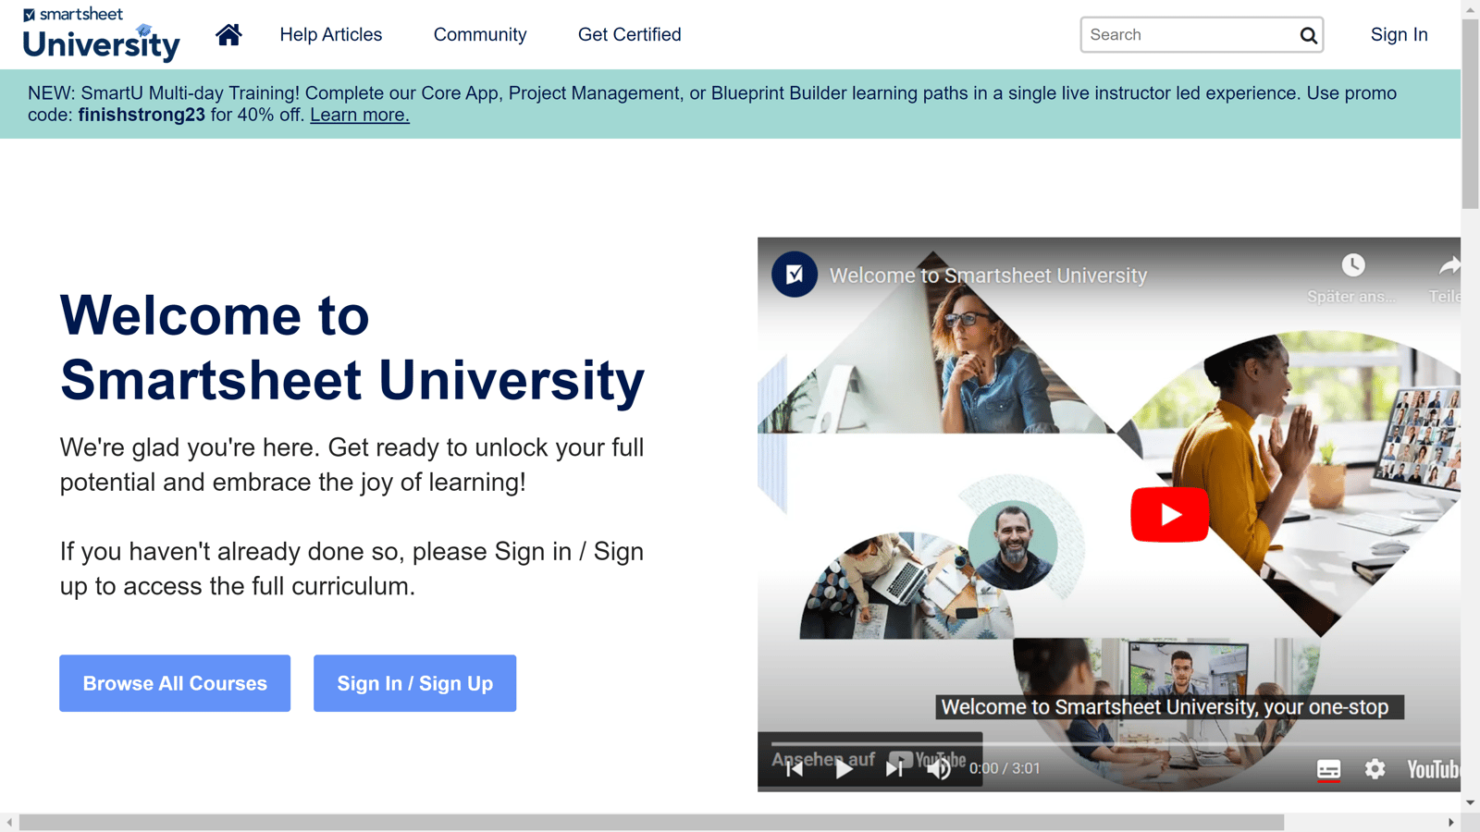Open Get Certified navigation link
Image resolution: width=1480 pixels, height=832 pixels.
[x=630, y=34]
